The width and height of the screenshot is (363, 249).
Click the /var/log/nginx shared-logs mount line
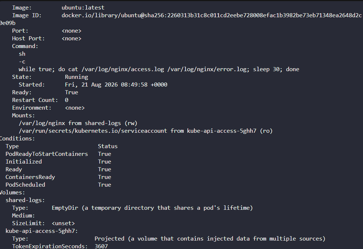(x=78, y=123)
